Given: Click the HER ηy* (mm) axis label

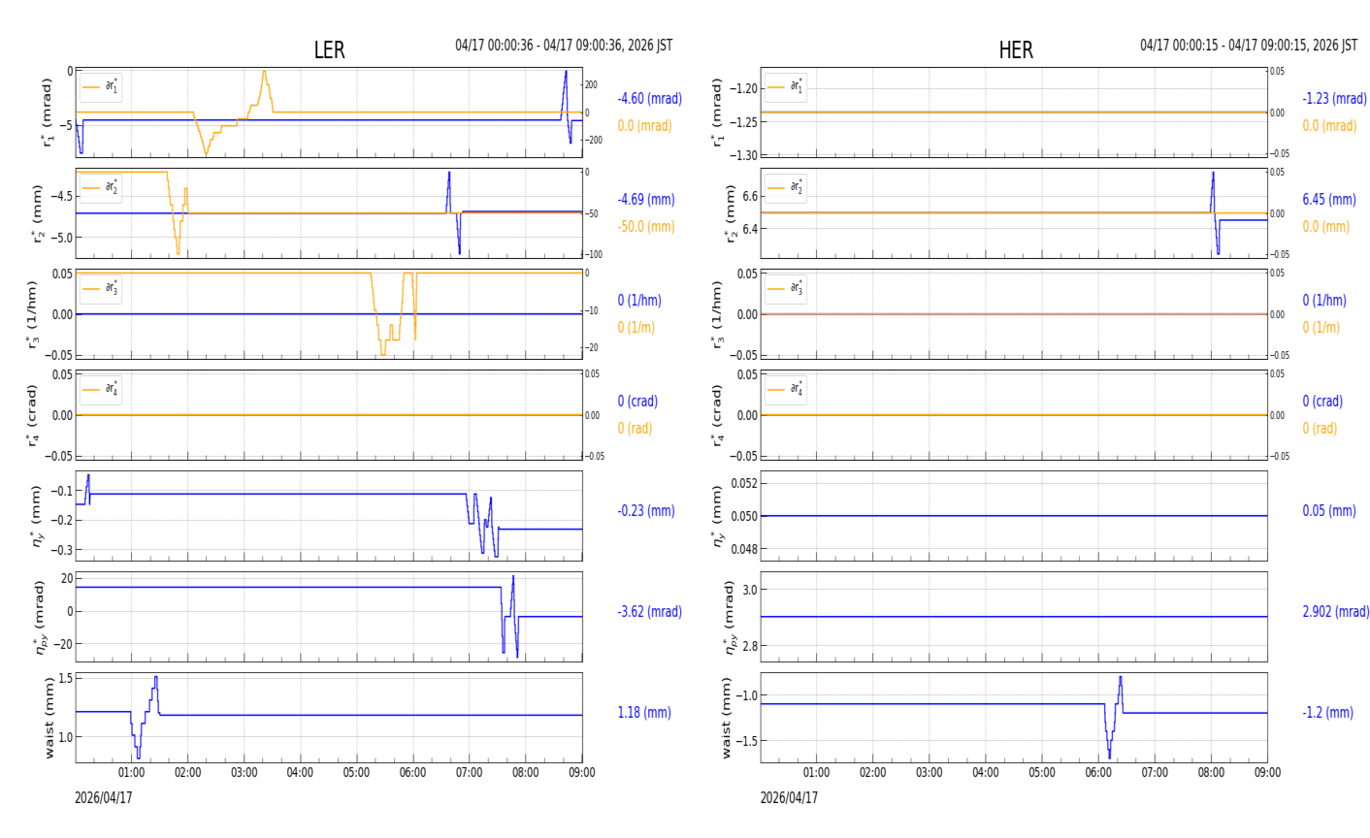Looking at the screenshot, I should 719,516.
